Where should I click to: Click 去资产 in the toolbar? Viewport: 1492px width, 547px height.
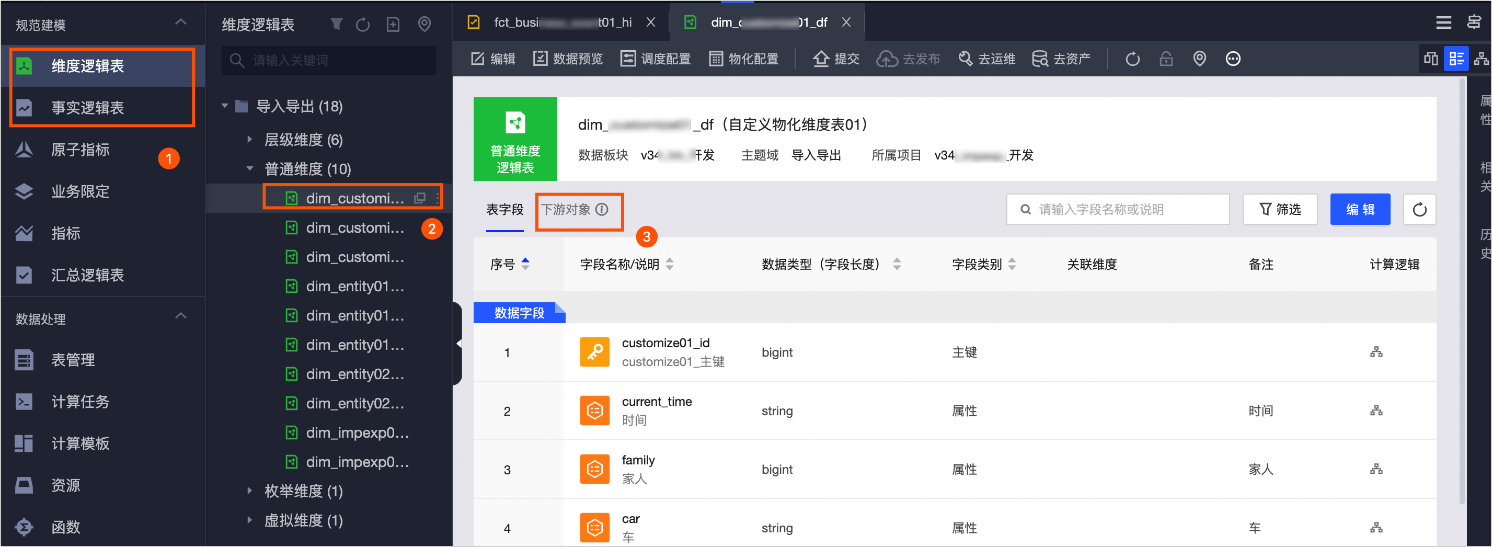(x=1062, y=59)
